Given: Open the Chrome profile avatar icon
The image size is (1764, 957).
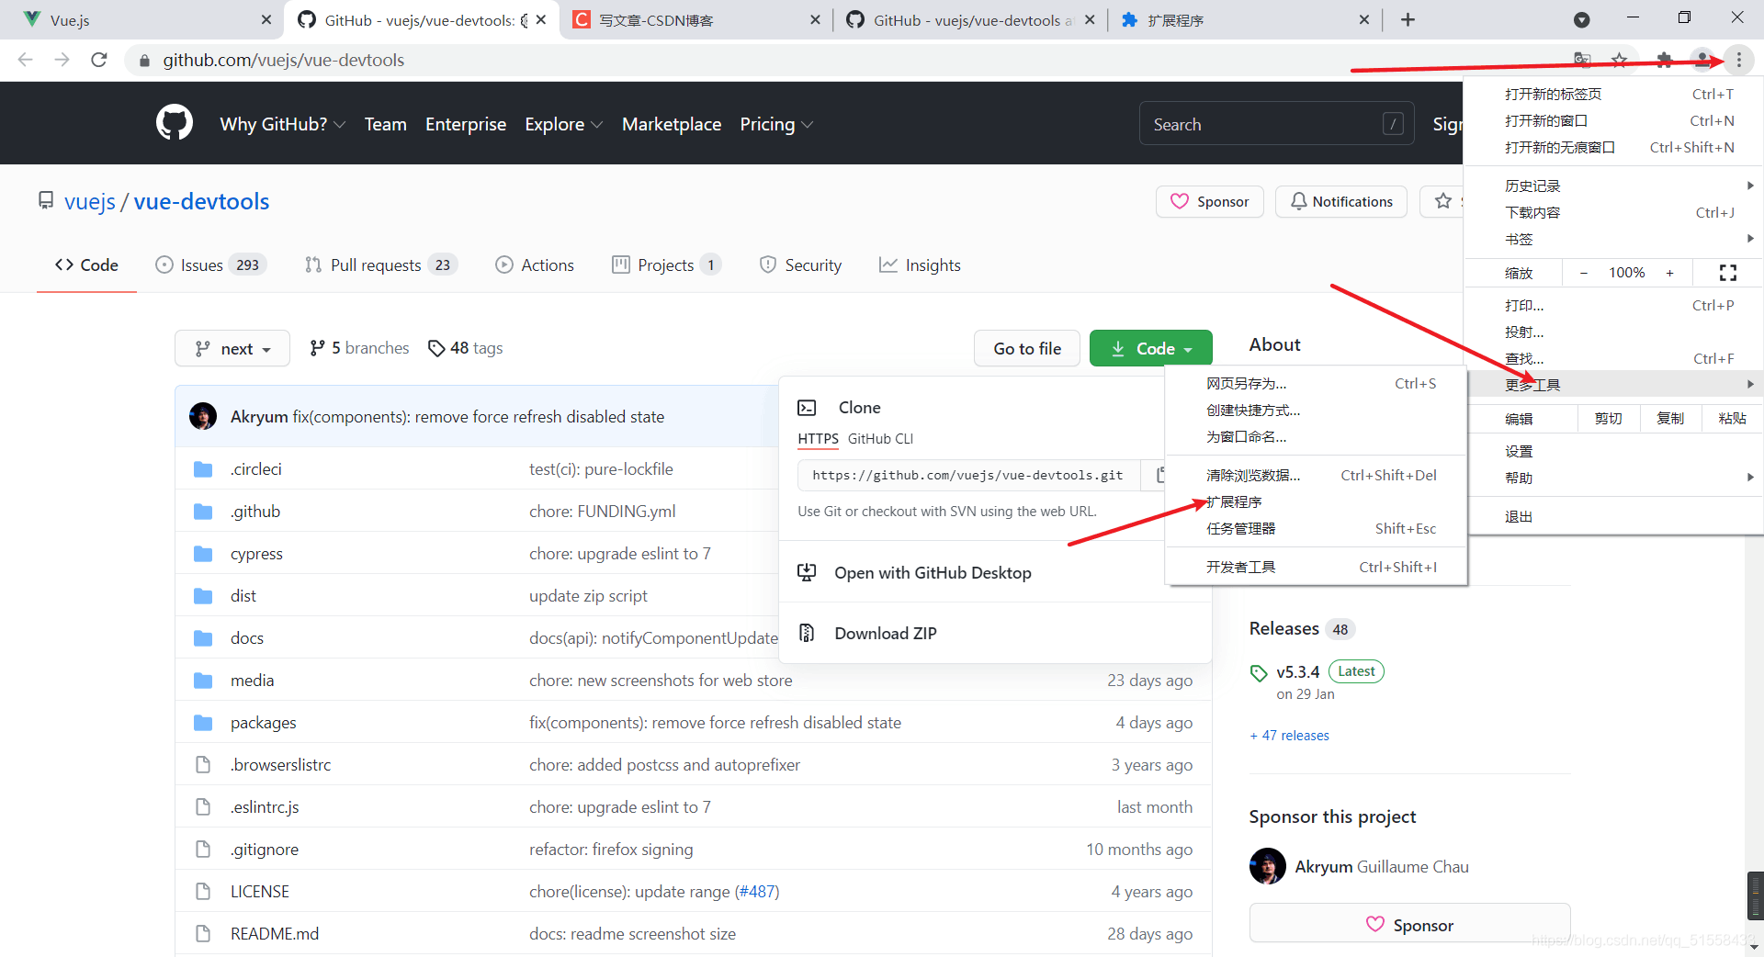Looking at the screenshot, I should (1702, 60).
